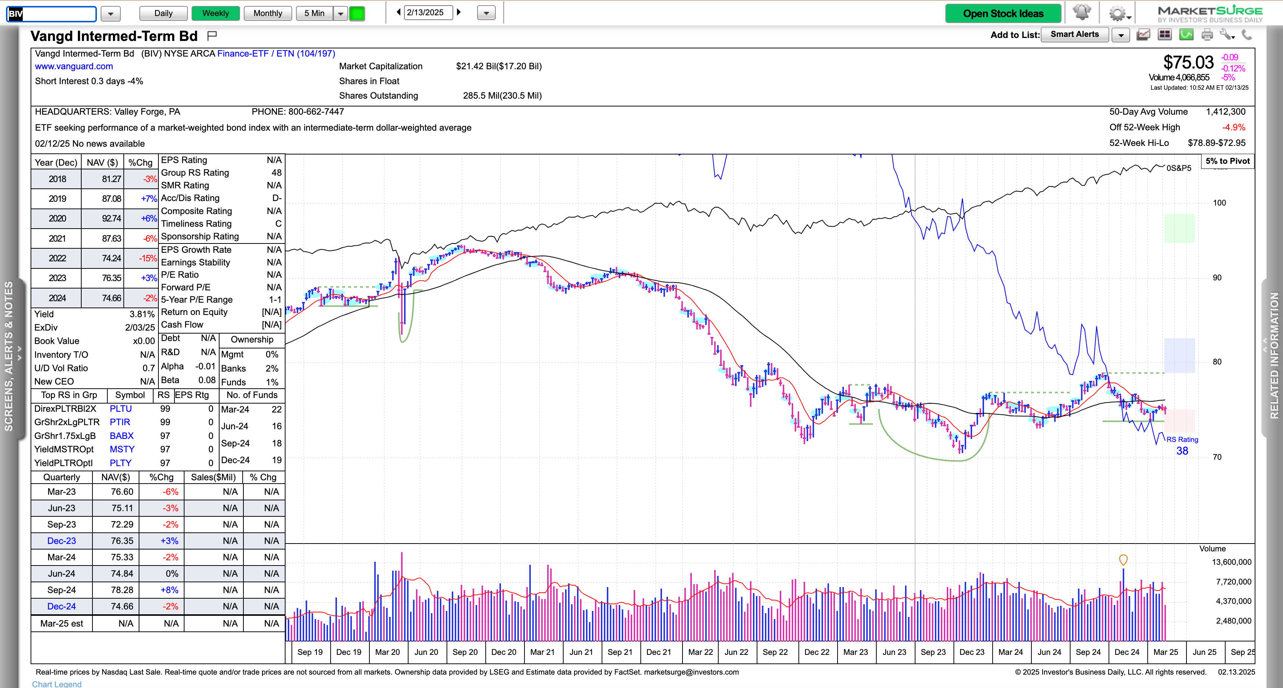
Task: Select the Weekly chart period
Action: pos(215,13)
